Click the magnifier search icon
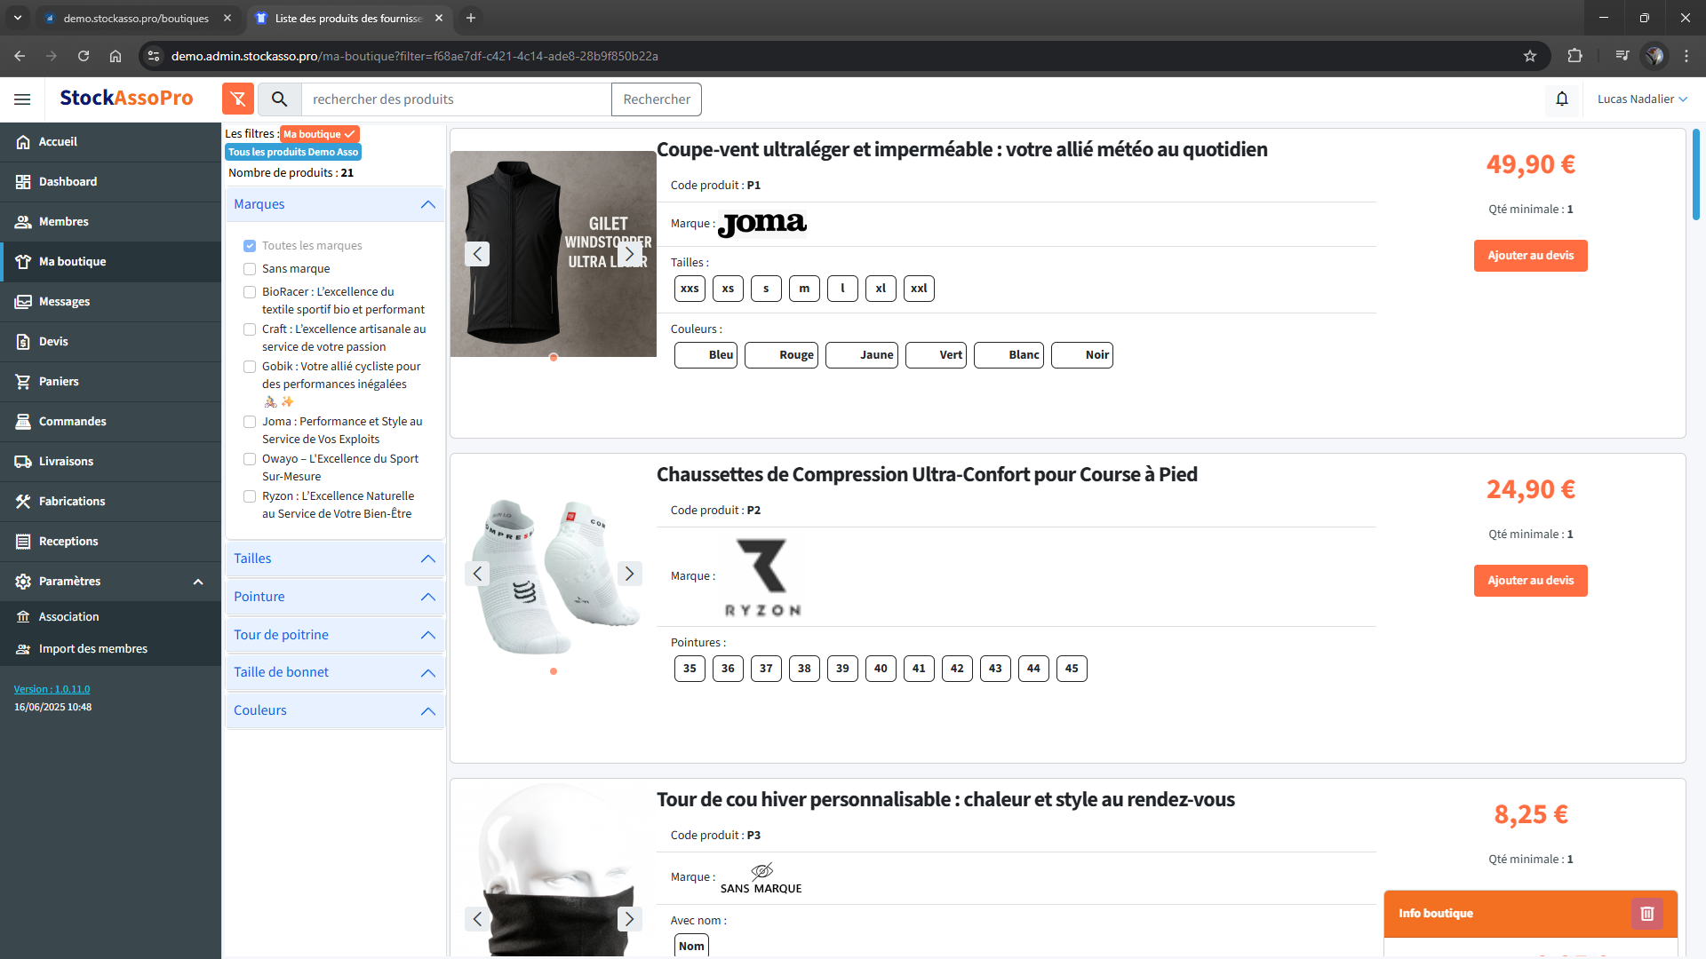 [x=279, y=99]
